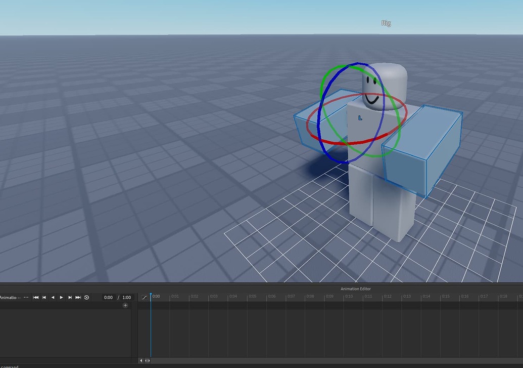The height and width of the screenshot is (368, 523).
Task: Click the Rig label above the character
Action: (386, 23)
